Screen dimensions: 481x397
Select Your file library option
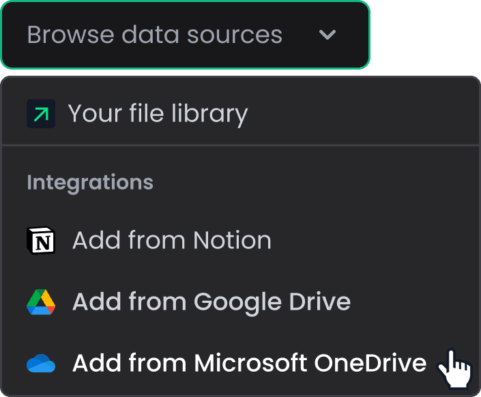pos(240,113)
